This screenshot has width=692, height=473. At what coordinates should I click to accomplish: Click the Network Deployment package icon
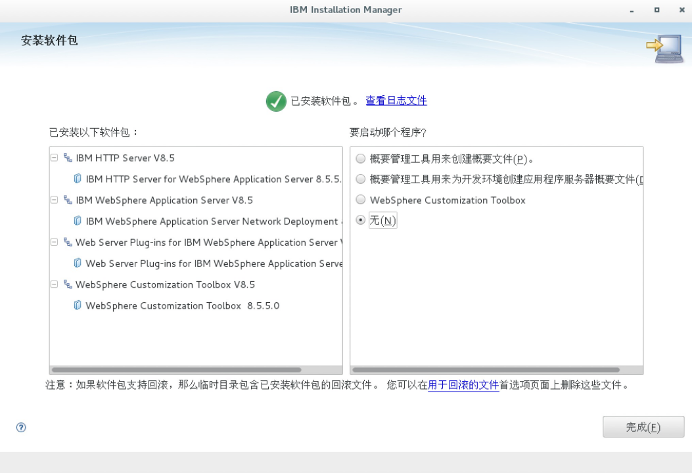pos(78,221)
